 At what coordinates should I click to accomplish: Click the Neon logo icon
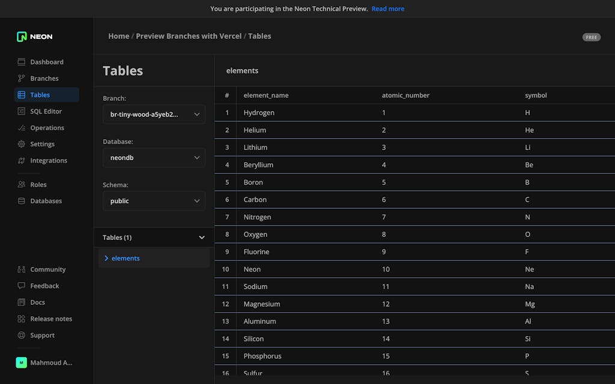22,37
